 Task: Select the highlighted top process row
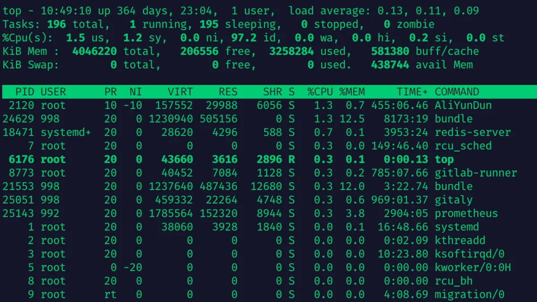268,159
